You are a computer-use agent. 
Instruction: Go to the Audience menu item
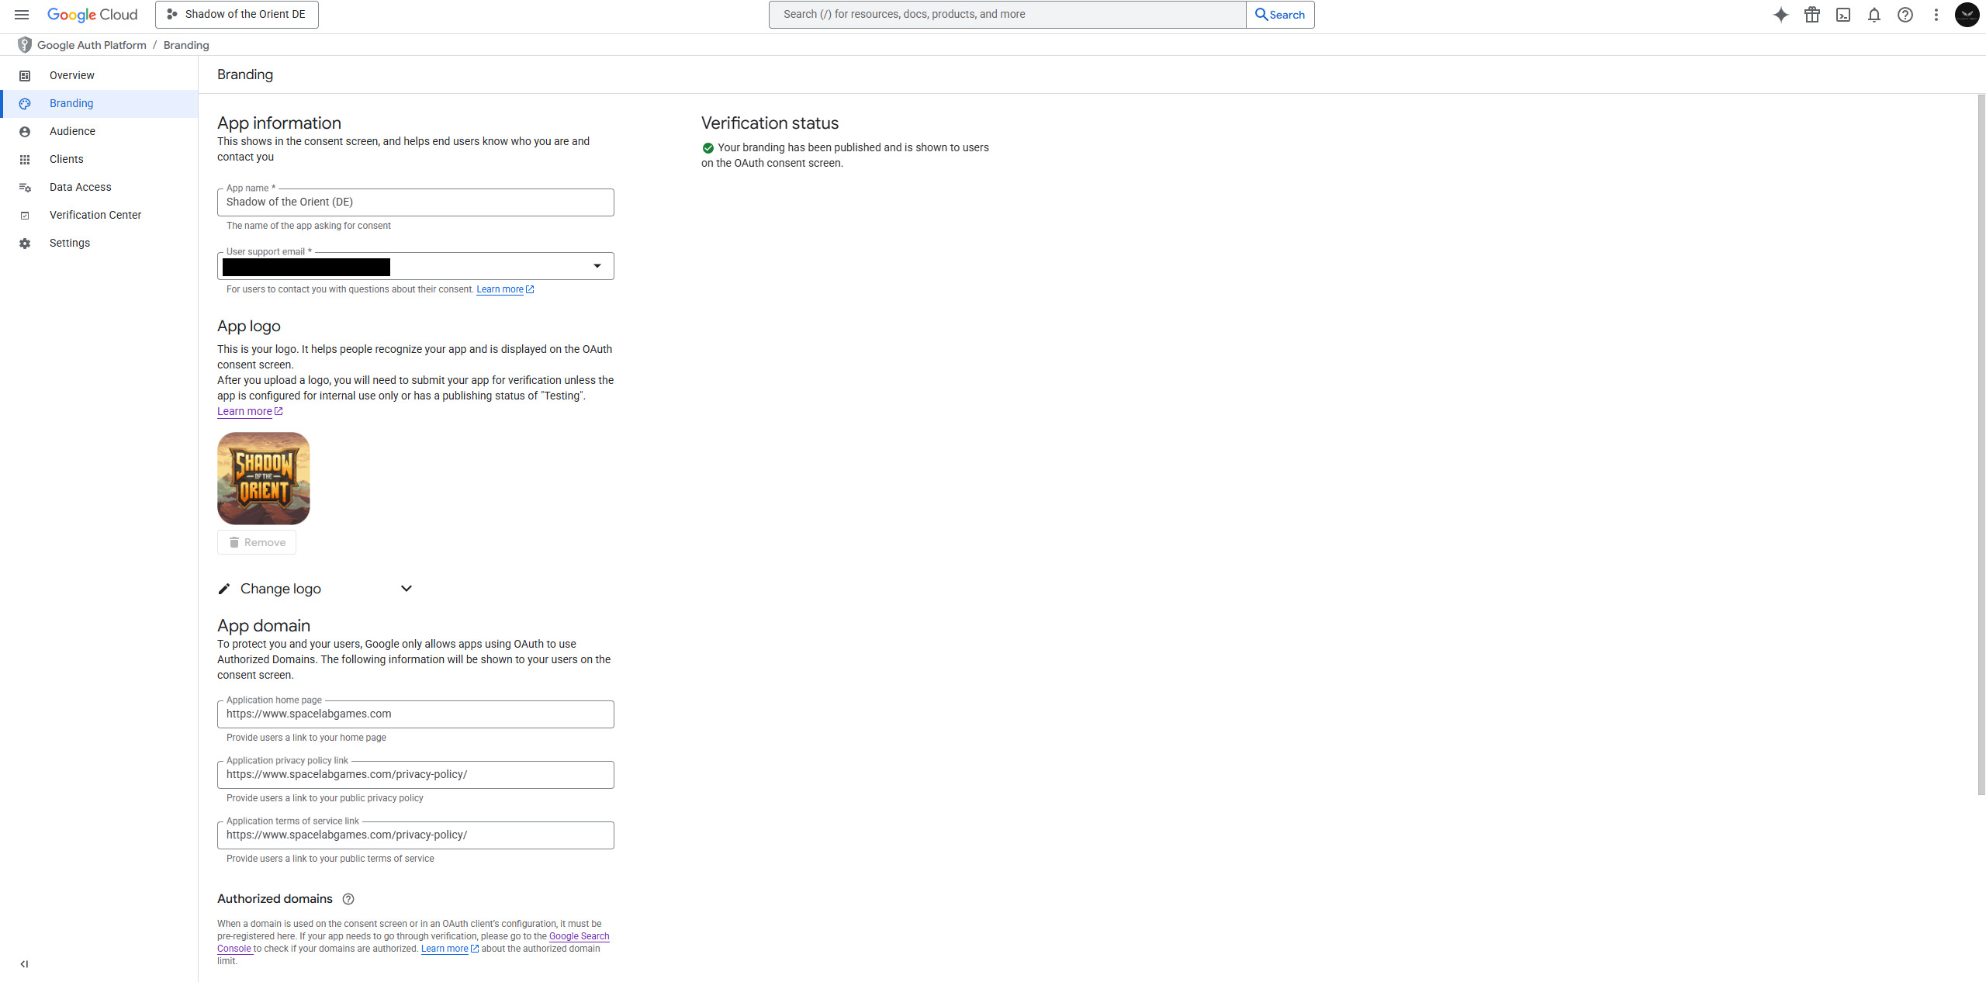click(72, 131)
